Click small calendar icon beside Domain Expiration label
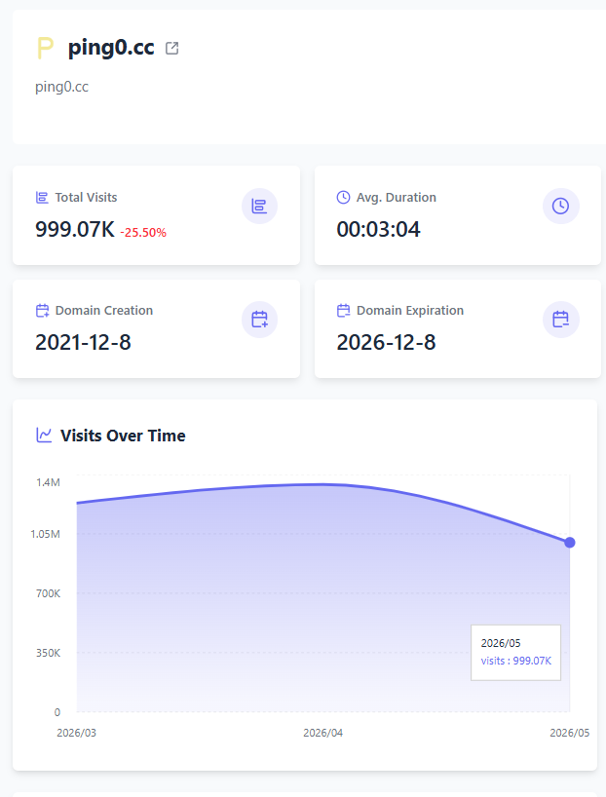Viewport: 606px width, 797px height. 343,311
